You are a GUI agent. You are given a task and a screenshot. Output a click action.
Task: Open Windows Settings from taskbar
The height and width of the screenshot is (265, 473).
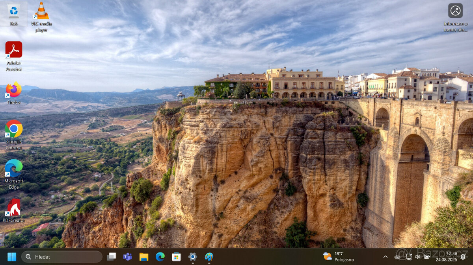pyautogui.click(x=192, y=257)
